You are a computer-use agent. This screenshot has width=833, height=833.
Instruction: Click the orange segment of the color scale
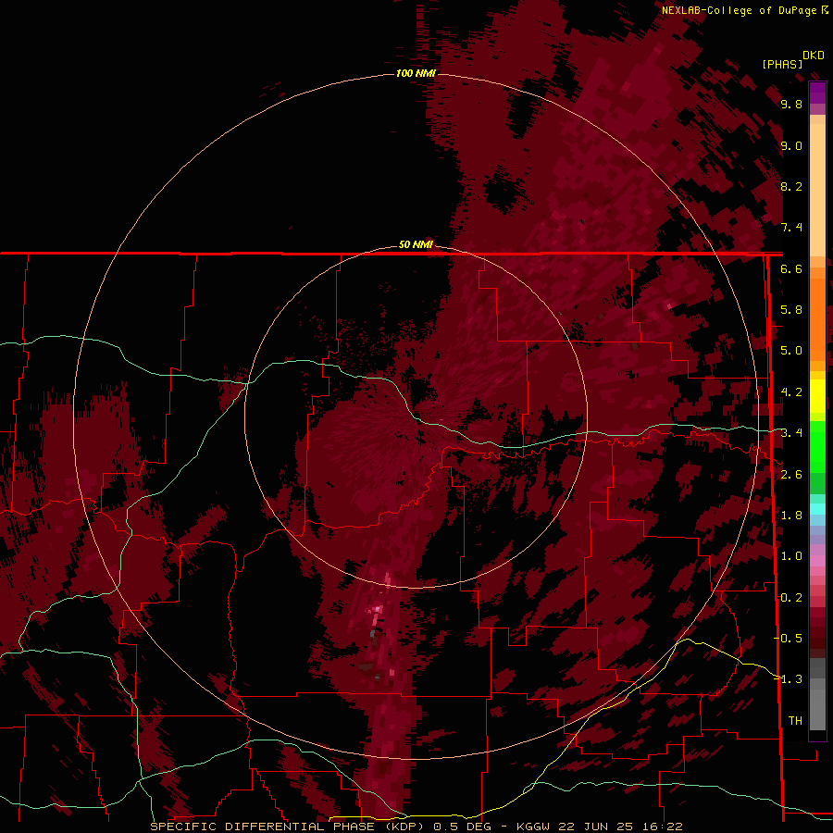(x=817, y=318)
